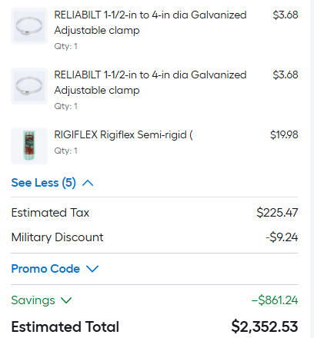Expand the Promo Code chevron arrow
The height and width of the screenshot is (338, 314).
tap(92, 269)
